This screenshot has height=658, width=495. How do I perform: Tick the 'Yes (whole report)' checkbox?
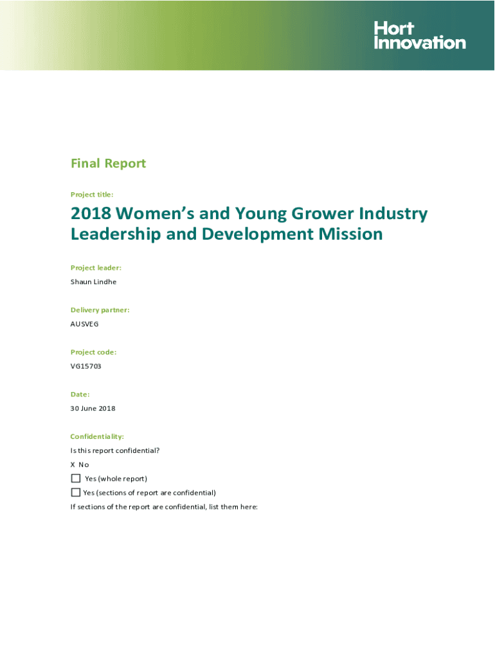click(76, 478)
